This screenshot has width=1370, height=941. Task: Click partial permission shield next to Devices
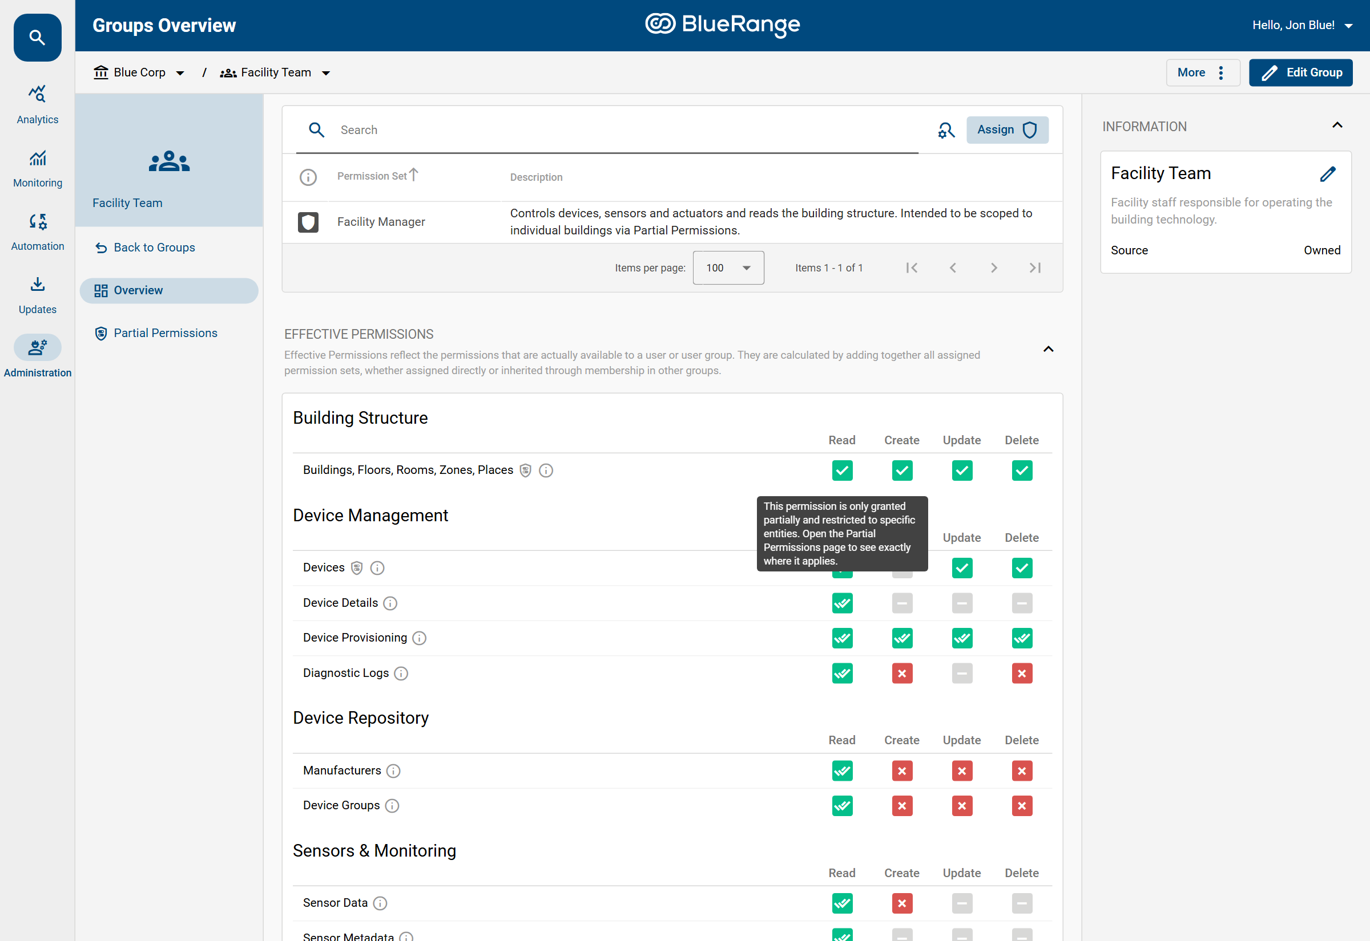tap(356, 568)
